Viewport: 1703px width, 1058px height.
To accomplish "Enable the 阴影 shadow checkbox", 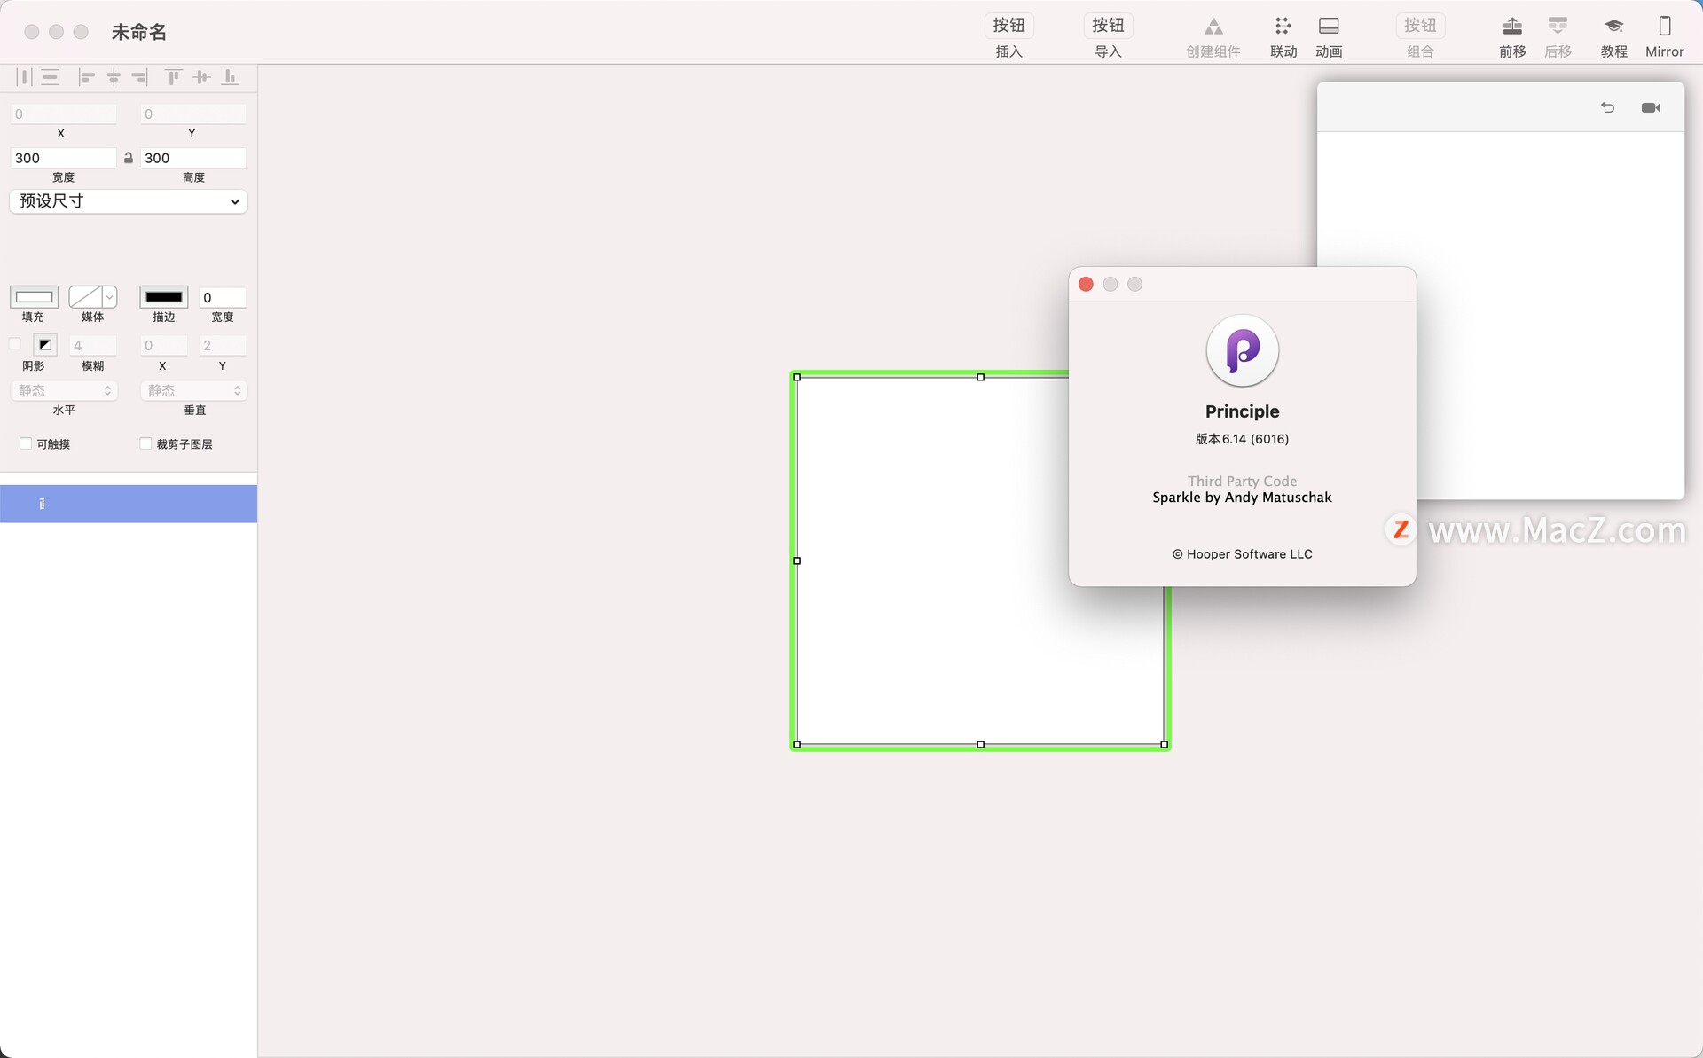I will coord(15,344).
